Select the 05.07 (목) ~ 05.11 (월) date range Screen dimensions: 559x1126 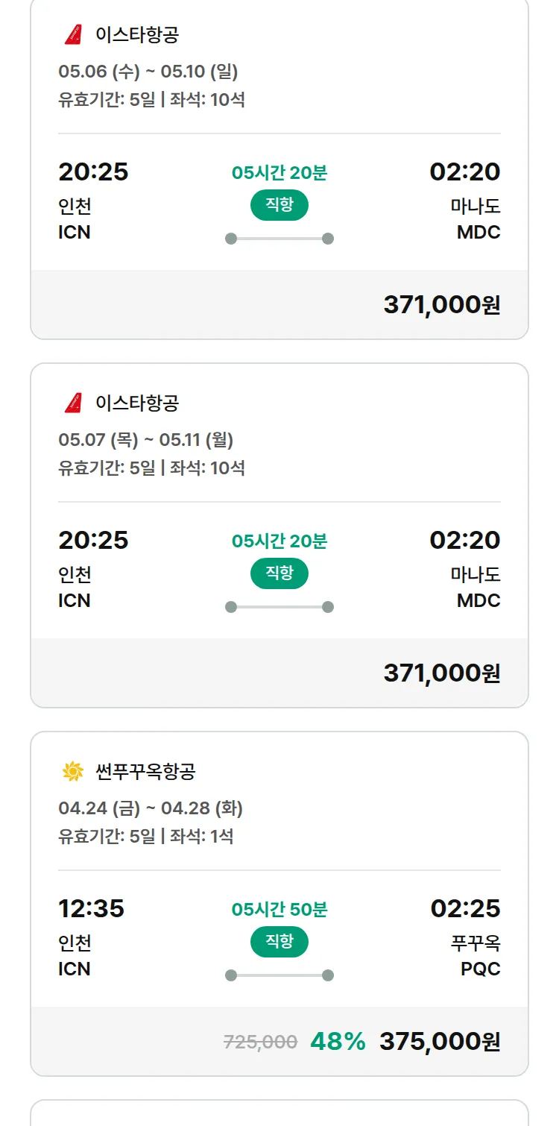146,440
